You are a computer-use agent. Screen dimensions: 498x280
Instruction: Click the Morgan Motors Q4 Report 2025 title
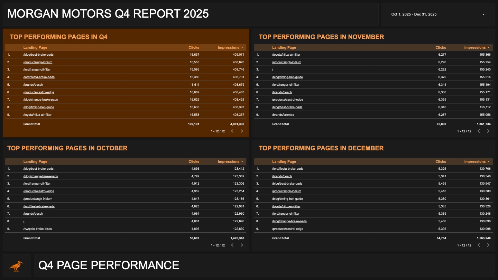[x=108, y=14]
